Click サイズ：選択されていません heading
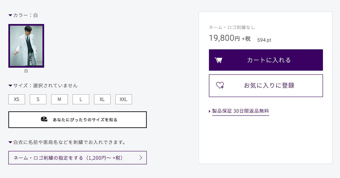This screenshot has height=178, width=340. pyautogui.click(x=45, y=86)
